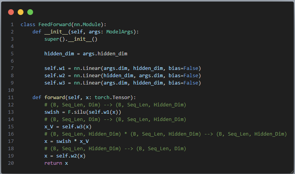This screenshot has width=295, height=174.
Task: Click the comment on line 16
Action: tap(165, 134)
